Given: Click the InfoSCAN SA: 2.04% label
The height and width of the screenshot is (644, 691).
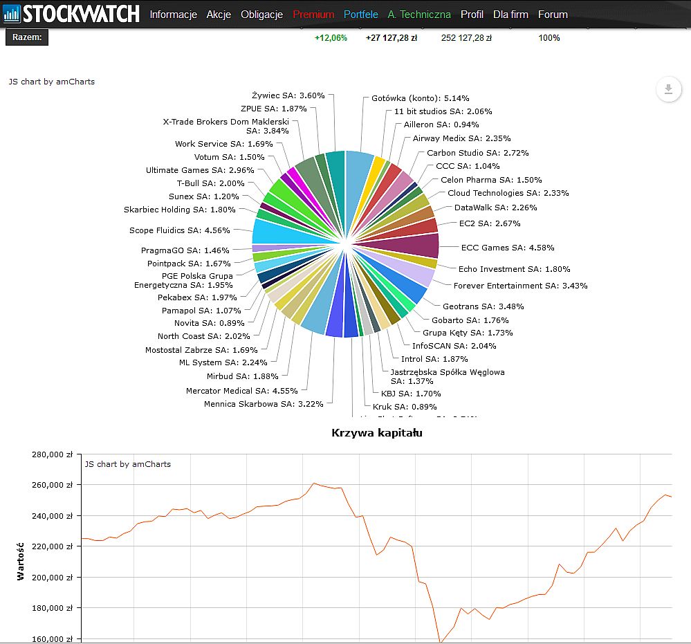Looking at the screenshot, I should [x=454, y=346].
